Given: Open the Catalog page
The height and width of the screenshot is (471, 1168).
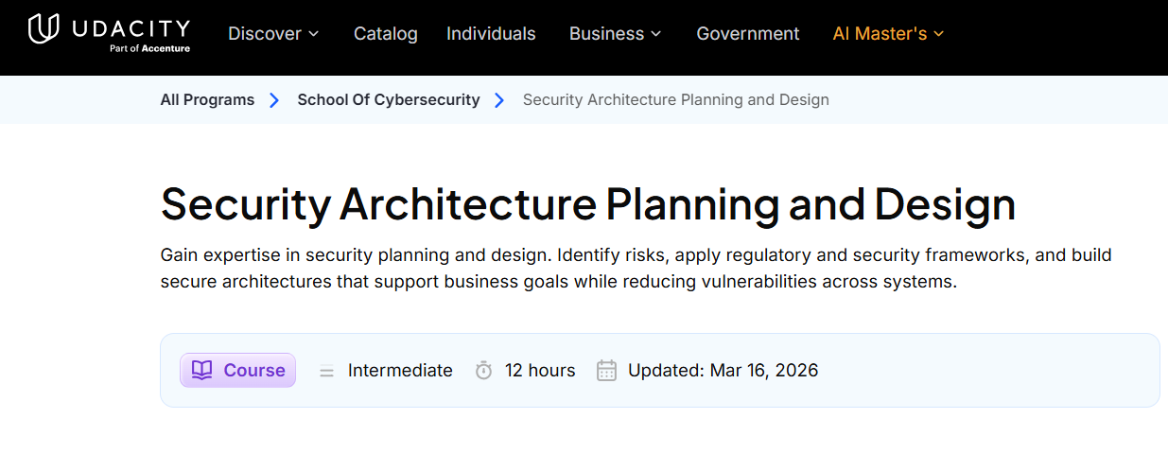Looking at the screenshot, I should 385,34.
